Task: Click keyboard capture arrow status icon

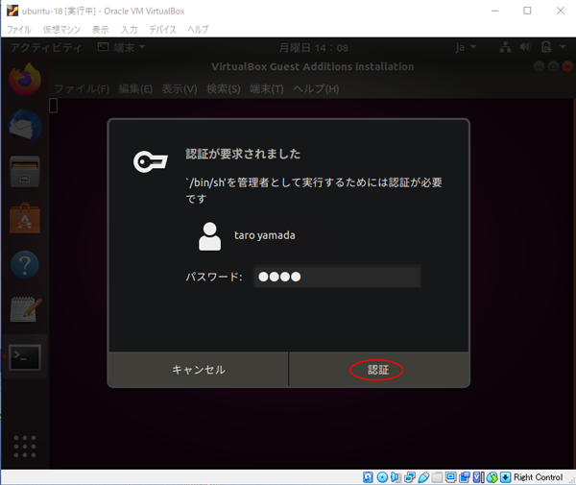Action: click(x=506, y=477)
